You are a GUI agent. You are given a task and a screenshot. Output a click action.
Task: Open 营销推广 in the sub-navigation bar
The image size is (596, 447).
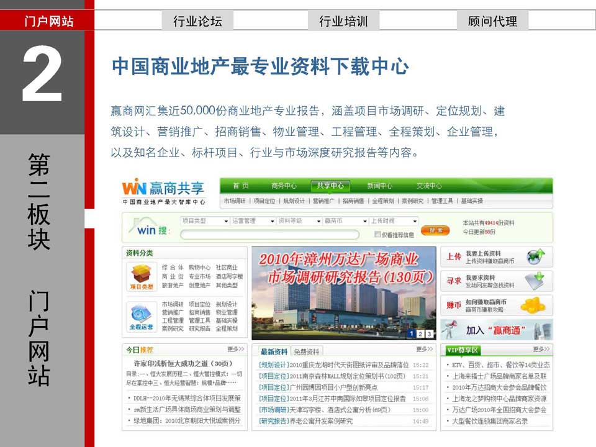tap(323, 201)
